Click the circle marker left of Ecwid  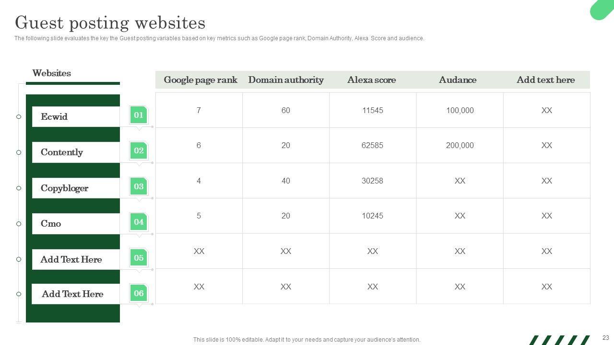coord(19,116)
